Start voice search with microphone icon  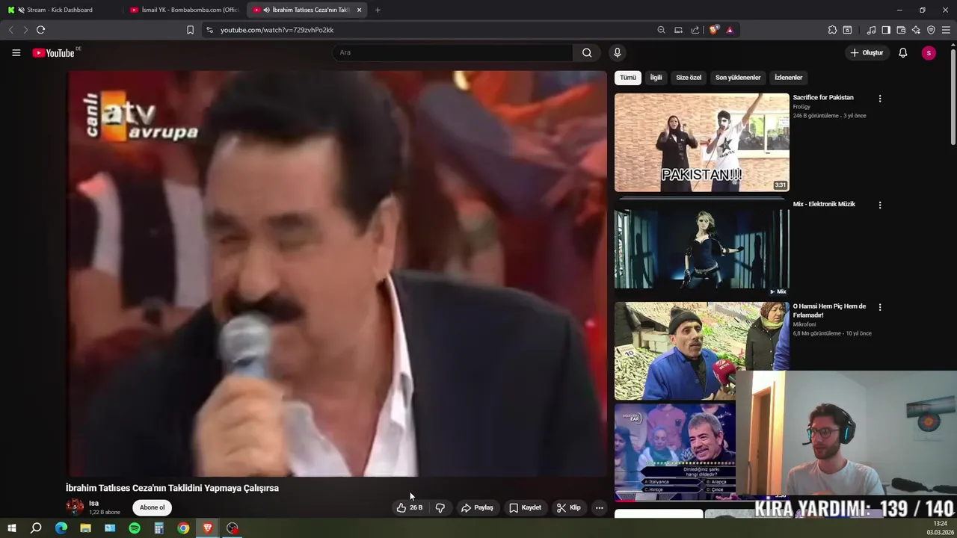[x=617, y=52]
